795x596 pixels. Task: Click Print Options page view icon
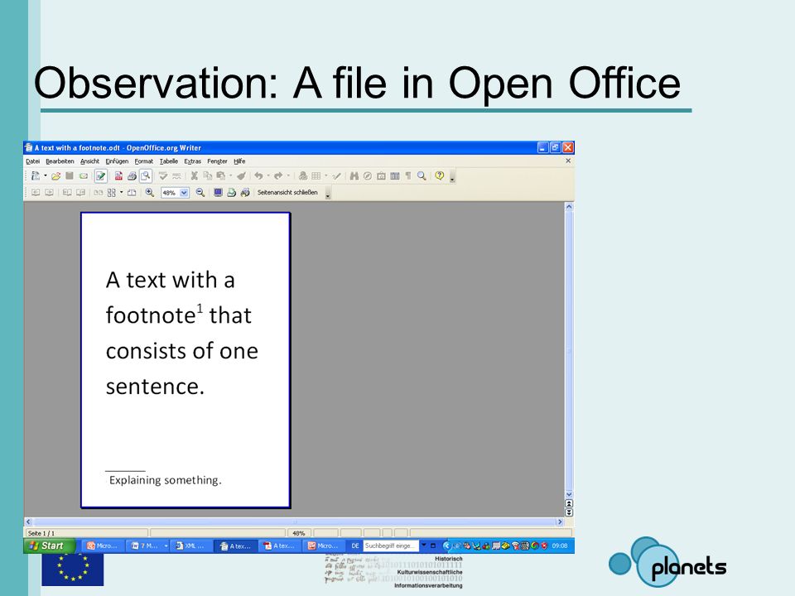pos(245,193)
